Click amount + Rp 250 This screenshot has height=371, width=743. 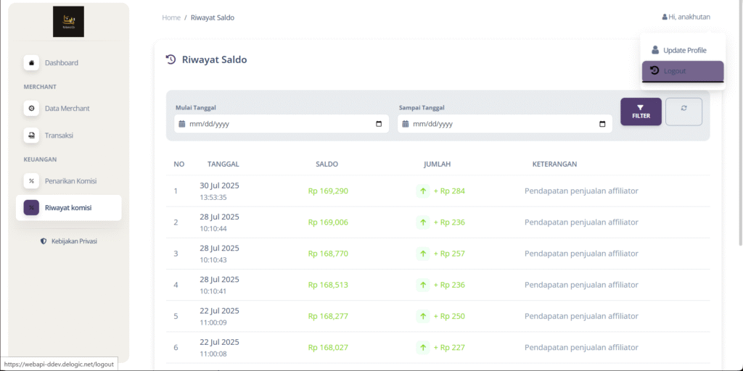[x=449, y=316]
